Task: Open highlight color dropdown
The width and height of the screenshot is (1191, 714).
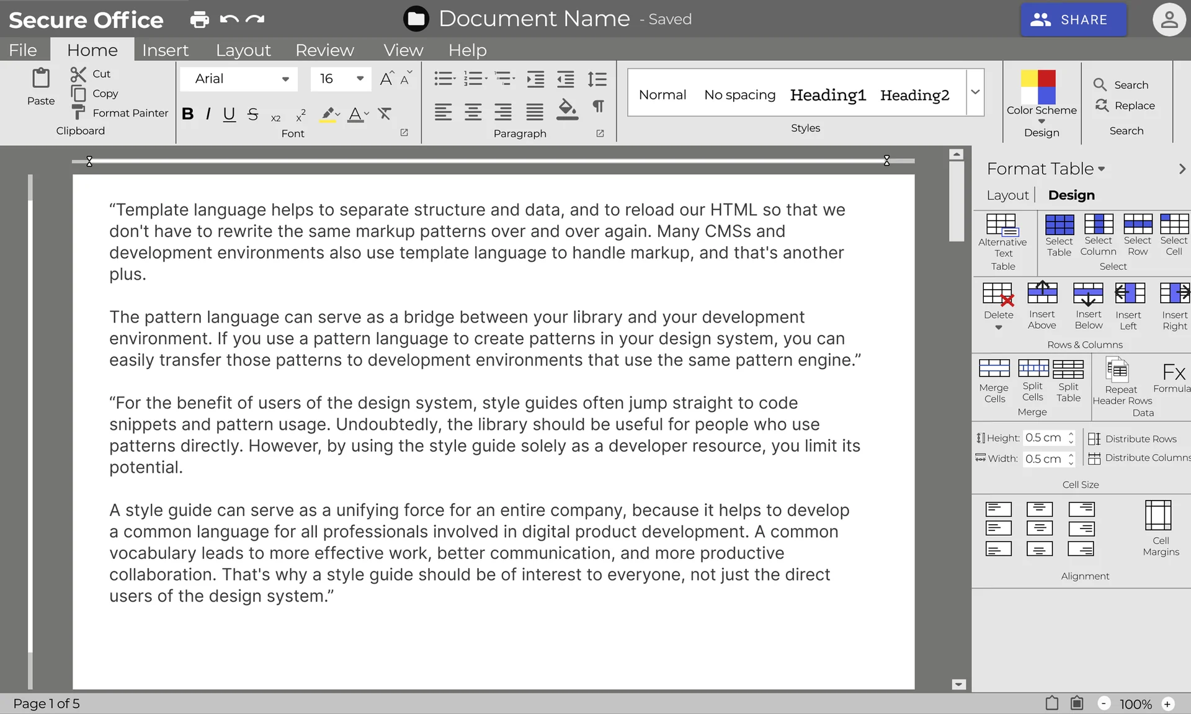Action: point(338,114)
